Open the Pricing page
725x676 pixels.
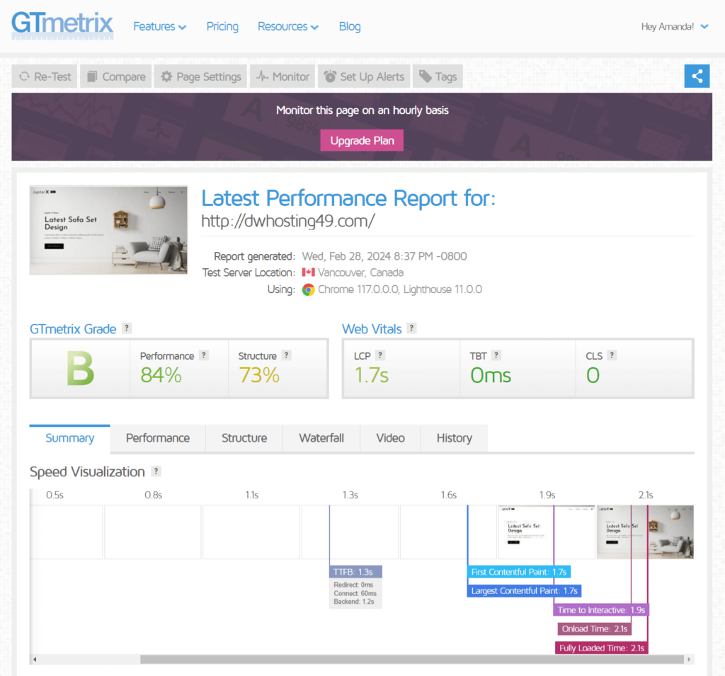(x=222, y=27)
